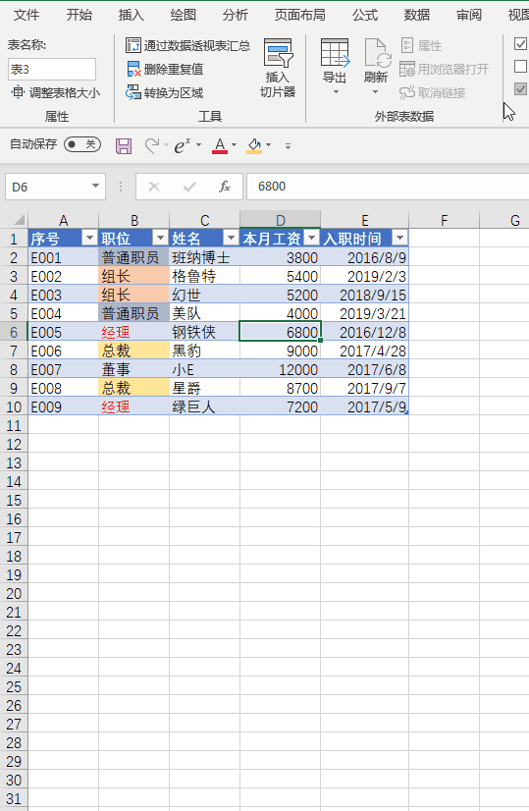529x811 pixels.
Task: Expand the Refresh (刷新) dropdown arrow
Action: 376,92
